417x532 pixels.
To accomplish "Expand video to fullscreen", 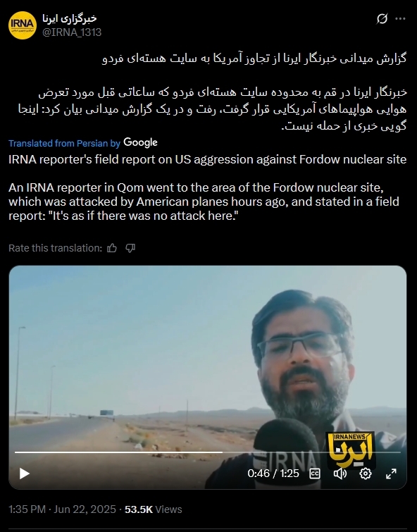I will (x=391, y=474).
